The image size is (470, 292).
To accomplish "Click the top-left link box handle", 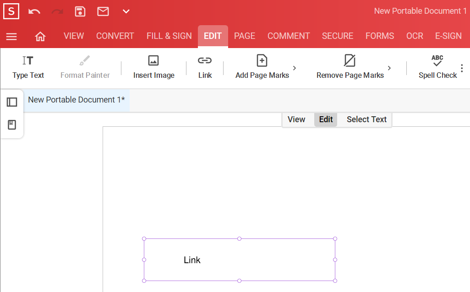I will (144, 239).
